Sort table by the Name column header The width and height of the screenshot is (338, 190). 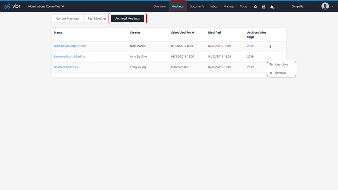tap(58, 33)
